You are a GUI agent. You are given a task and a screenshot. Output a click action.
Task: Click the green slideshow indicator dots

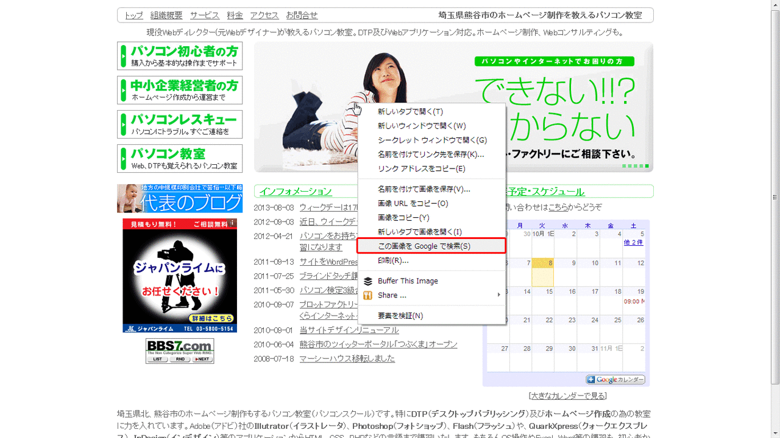click(635, 166)
